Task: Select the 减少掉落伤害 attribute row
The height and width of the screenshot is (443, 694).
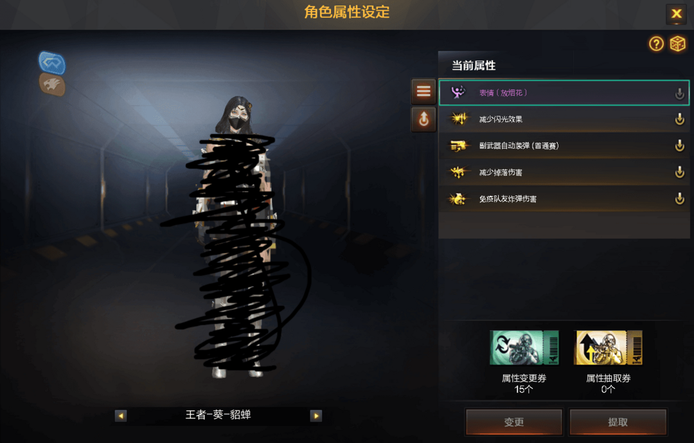Action: (x=564, y=172)
